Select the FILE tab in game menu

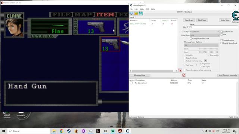tap(61, 15)
